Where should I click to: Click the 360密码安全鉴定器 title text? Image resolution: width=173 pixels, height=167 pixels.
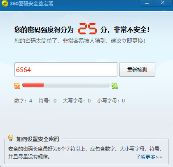(x=32, y=4)
